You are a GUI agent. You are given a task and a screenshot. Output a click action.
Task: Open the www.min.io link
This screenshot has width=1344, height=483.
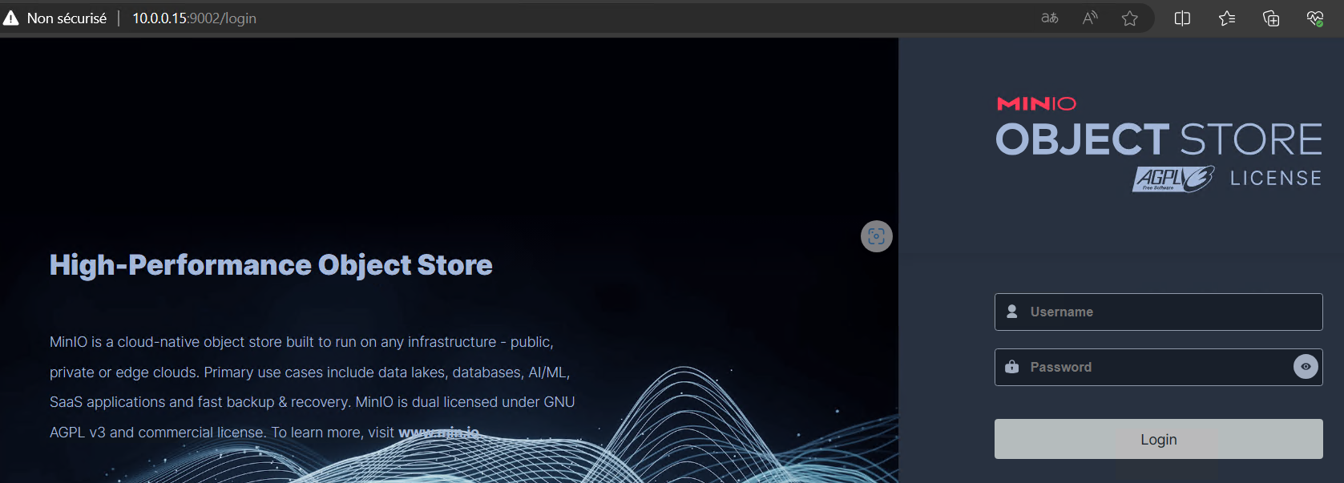coord(438,433)
